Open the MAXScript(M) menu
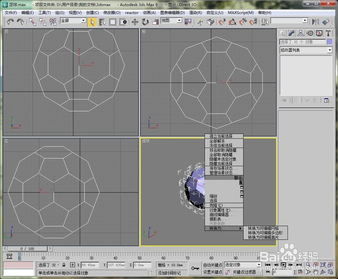The width and height of the screenshot is (338, 279). click(x=241, y=13)
